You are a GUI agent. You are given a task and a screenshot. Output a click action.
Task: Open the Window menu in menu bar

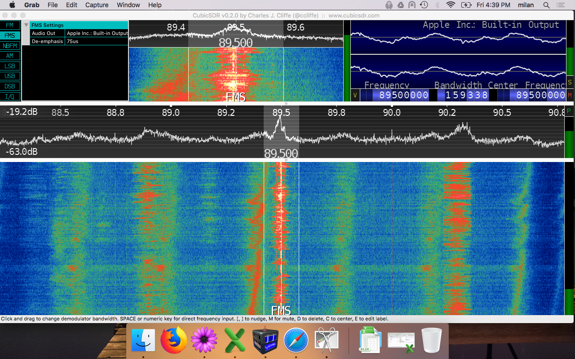coord(128,5)
